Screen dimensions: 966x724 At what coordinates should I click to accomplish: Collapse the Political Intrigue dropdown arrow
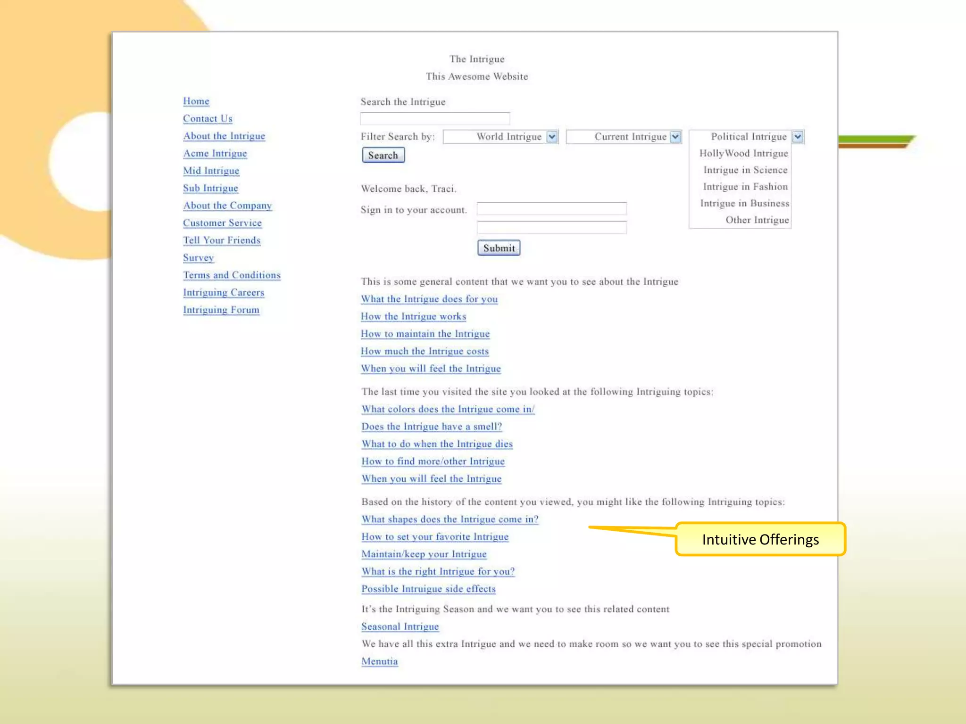click(798, 137)
